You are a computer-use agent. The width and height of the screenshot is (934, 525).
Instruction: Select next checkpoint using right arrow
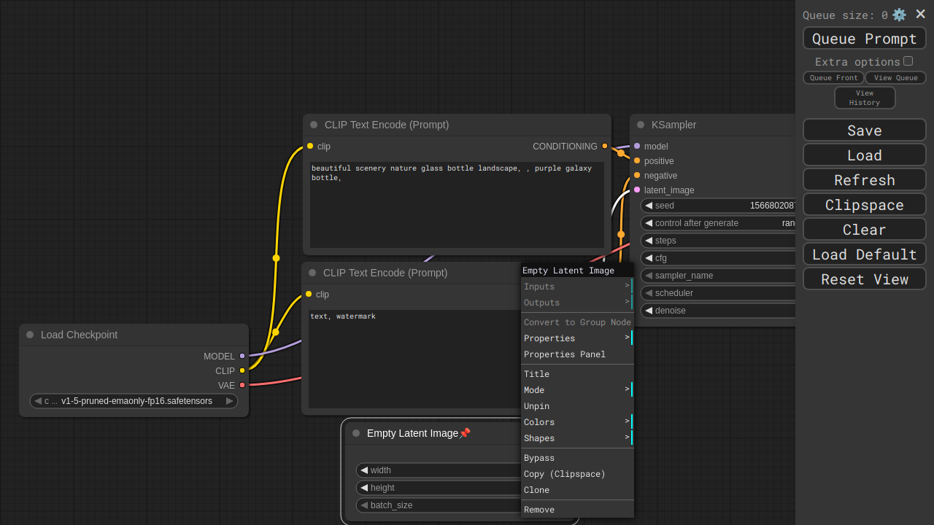(229, 401)
